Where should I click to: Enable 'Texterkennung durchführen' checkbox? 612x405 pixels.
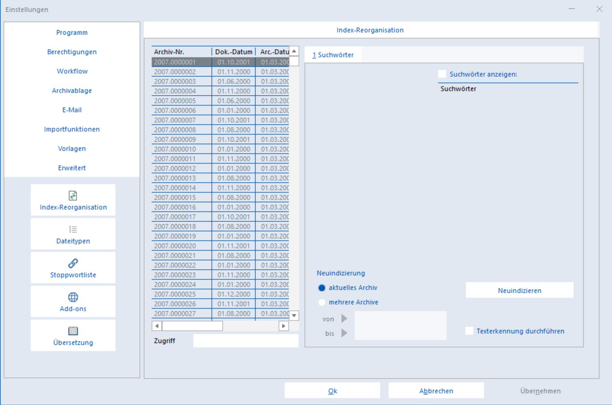pyautogui.click(x=469, y=331)
